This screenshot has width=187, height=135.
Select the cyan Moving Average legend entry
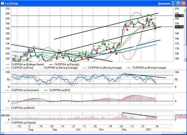point(58,68)
